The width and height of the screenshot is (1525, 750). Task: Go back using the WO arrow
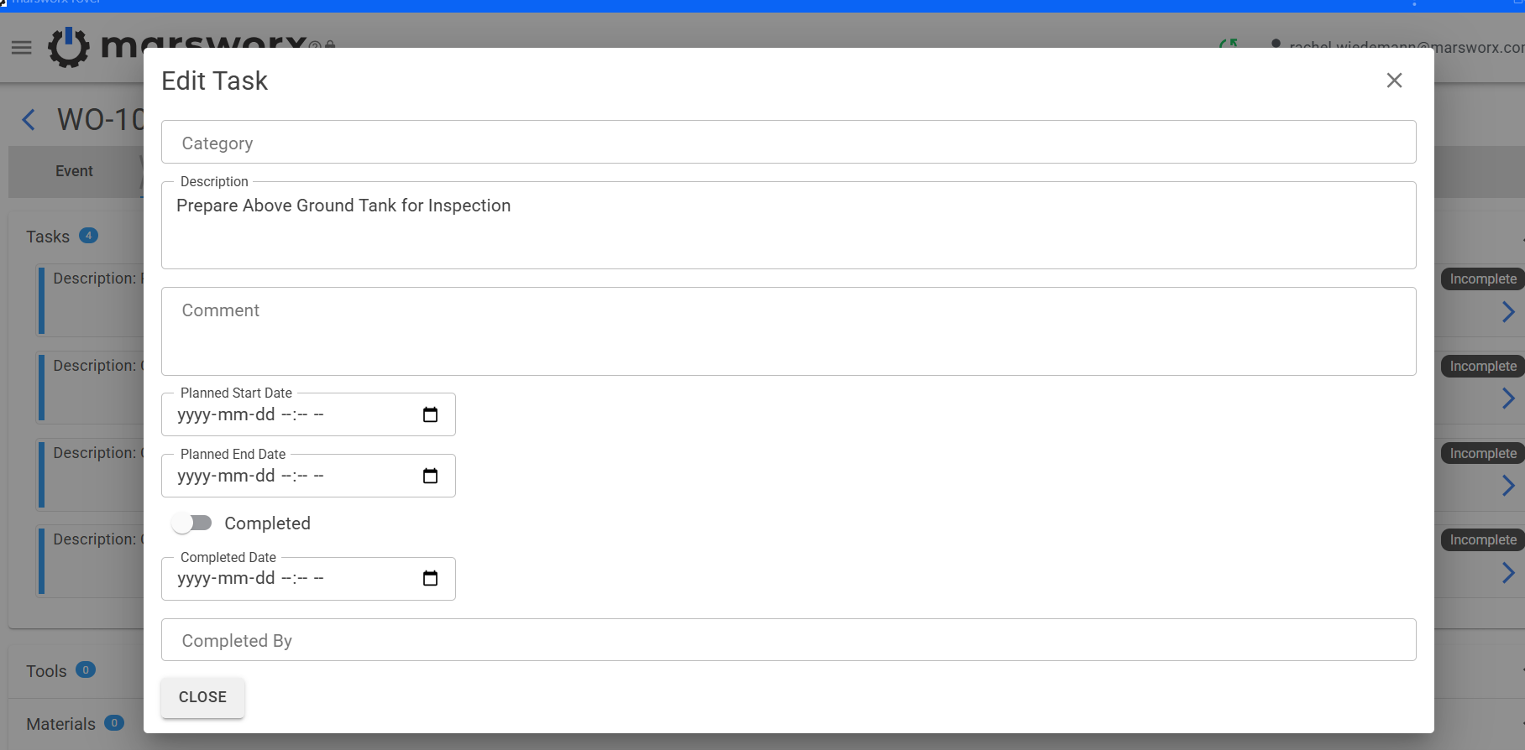coord(29,120)
